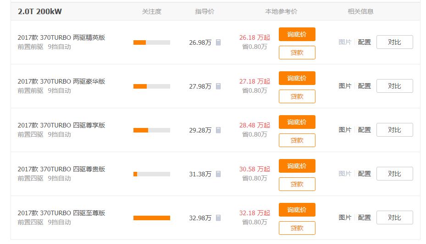Click 询底价 button for 四驱至尊版
This screenshot has width=426, height=244.
coord(297,210)
